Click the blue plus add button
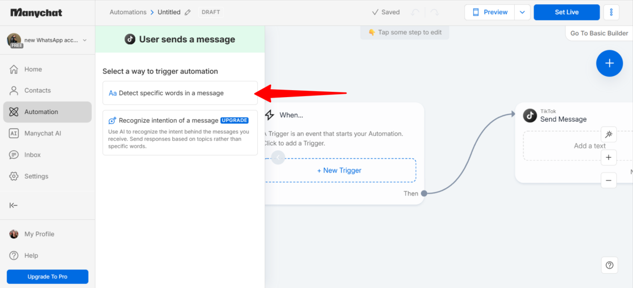The image size is (633, 288). [x=609, y=63]
